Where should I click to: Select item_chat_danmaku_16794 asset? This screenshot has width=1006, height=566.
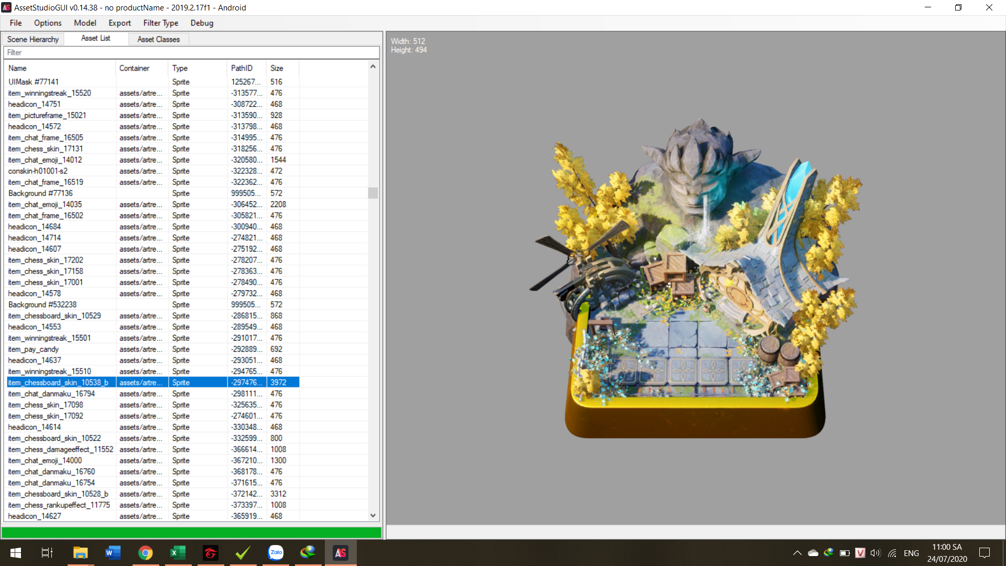point(153,394)
